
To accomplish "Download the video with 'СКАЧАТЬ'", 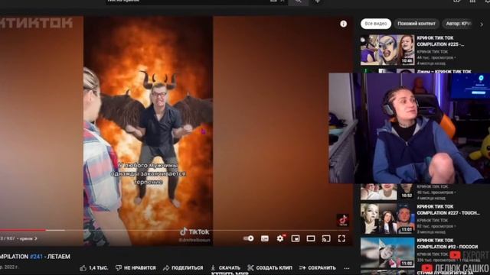I will click(x=226, y=268).
